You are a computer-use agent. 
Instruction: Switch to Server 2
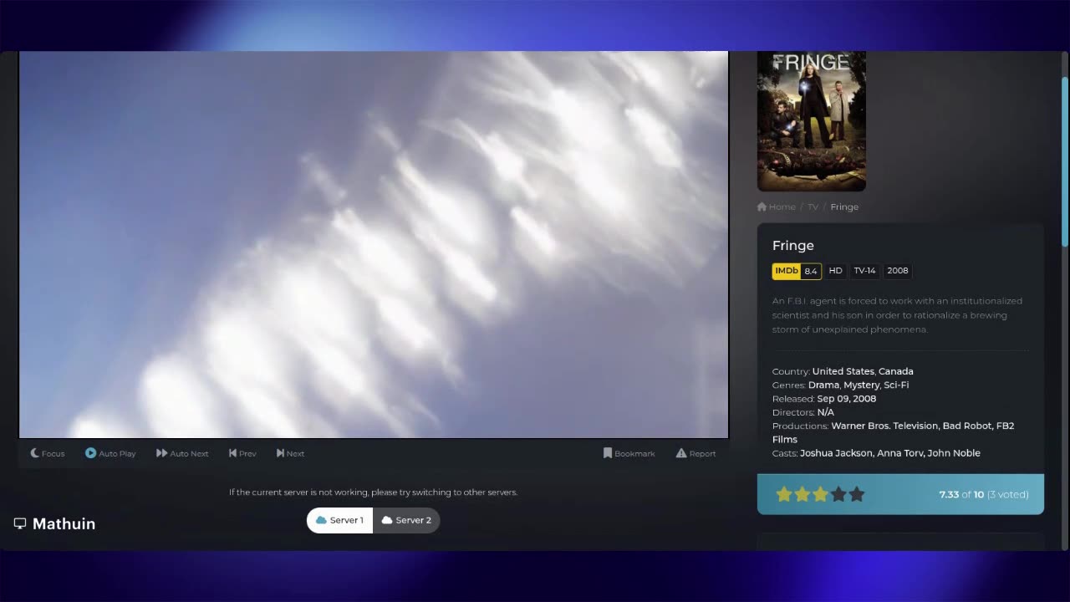tap(406, 520)
